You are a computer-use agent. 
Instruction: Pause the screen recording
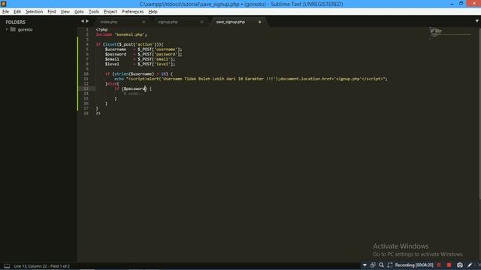[439, 265]
